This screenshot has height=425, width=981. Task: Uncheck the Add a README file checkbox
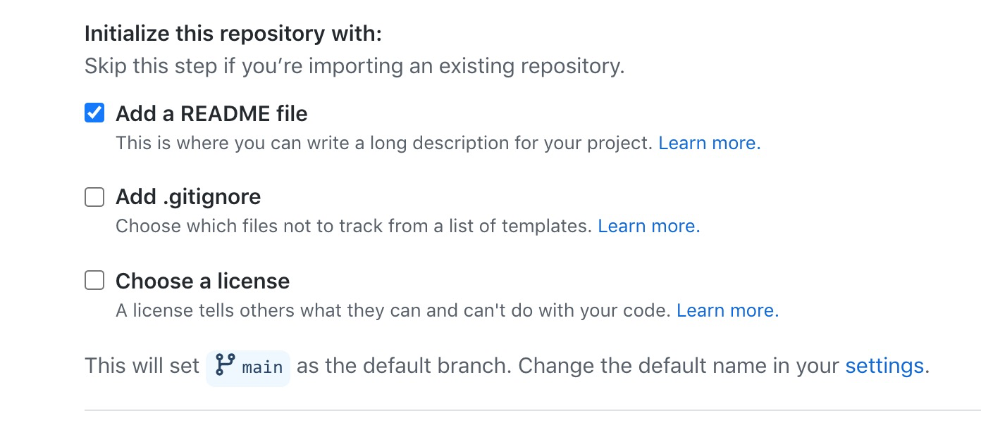(x=94, y=113)
